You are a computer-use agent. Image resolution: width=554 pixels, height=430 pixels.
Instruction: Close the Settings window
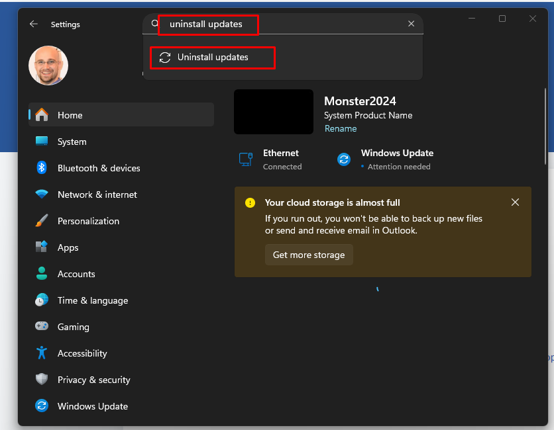click(532, 19)
